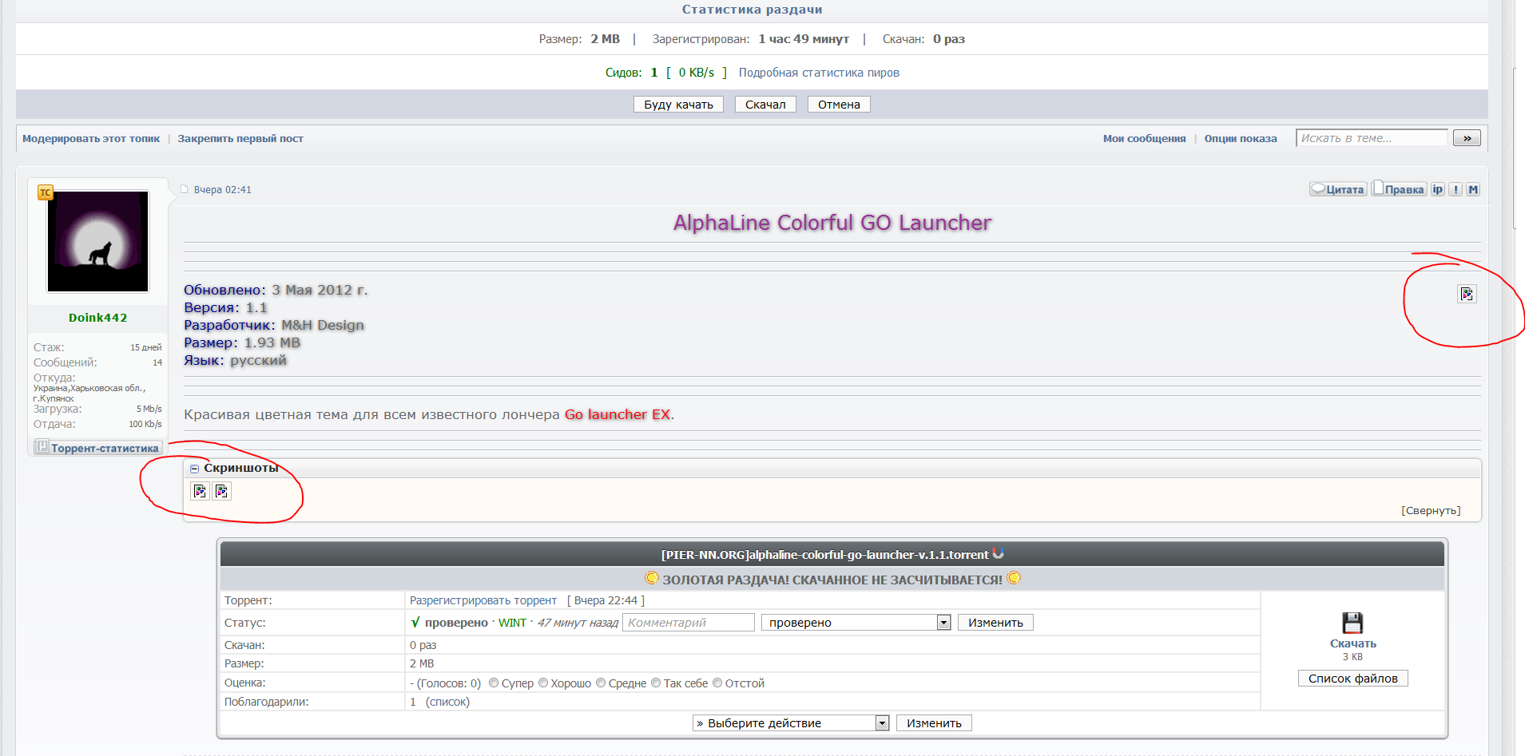Open the second broken screenshot image
The image size is (1525, 756).
pyautogui.click(x=222, y=491)
